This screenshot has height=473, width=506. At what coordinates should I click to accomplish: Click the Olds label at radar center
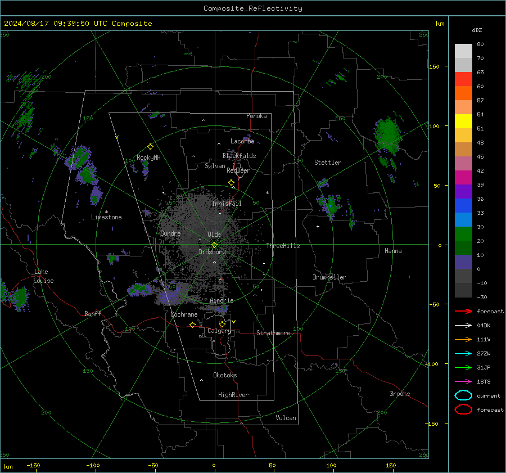(x=214, y=235)
